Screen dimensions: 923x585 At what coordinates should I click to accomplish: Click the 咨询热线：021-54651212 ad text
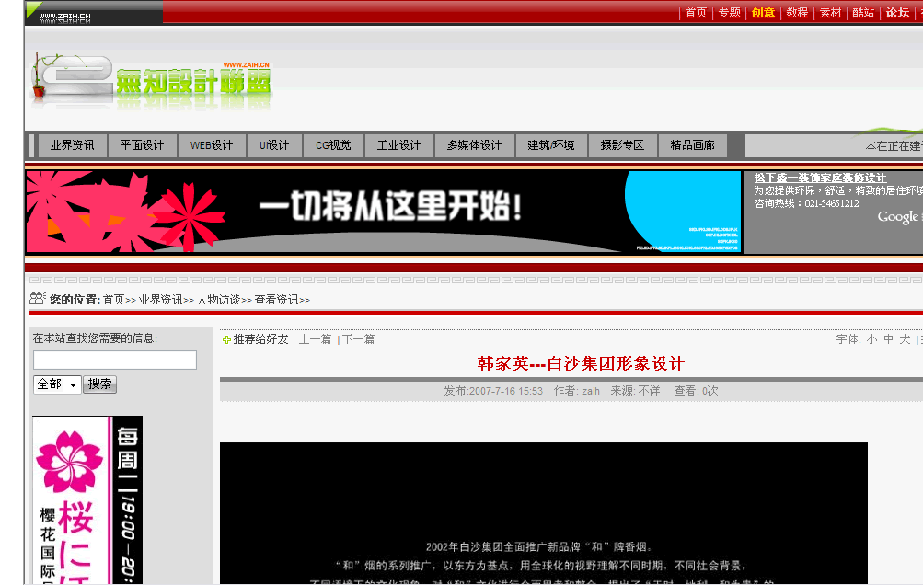[x=806, y=203]
